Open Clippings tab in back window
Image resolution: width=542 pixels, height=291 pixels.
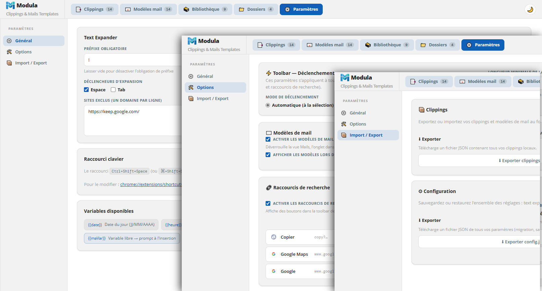pyautogui.click(x=94, y=9)
